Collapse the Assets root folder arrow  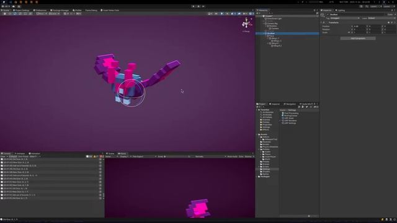click(257, 134)
